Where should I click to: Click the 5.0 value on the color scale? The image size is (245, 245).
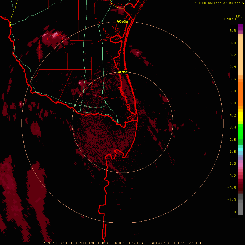233,103
